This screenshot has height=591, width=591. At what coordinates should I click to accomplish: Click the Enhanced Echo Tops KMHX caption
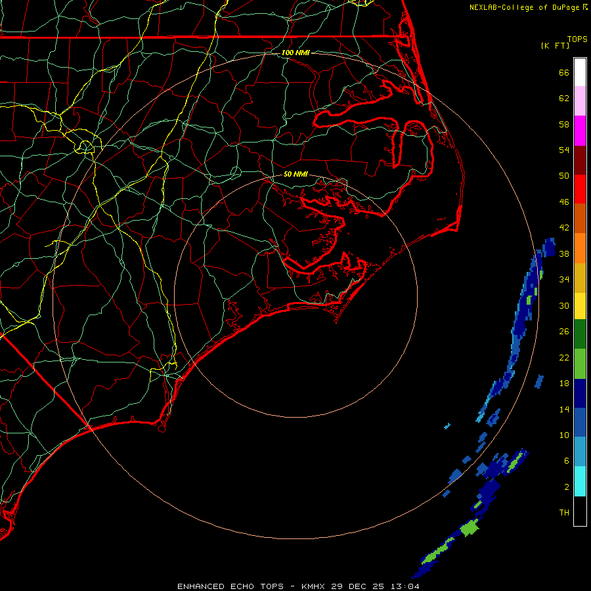tap(298, 586)
